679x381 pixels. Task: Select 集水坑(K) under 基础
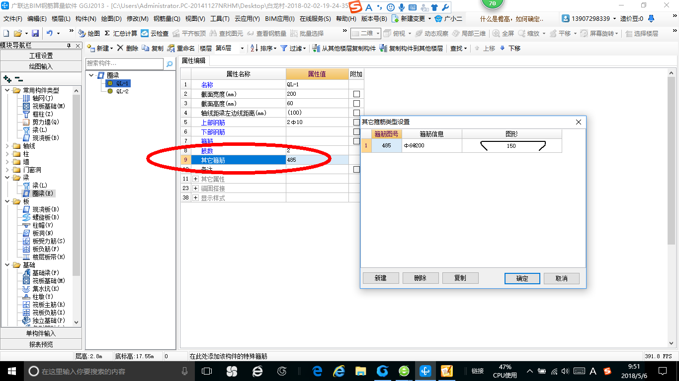(x=45, y=289)
